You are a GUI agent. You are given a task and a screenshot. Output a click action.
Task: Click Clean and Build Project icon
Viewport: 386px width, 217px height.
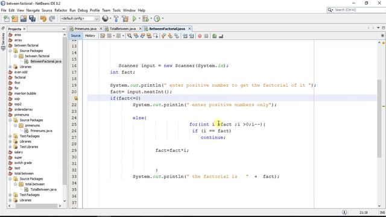[x=125, y=19]
